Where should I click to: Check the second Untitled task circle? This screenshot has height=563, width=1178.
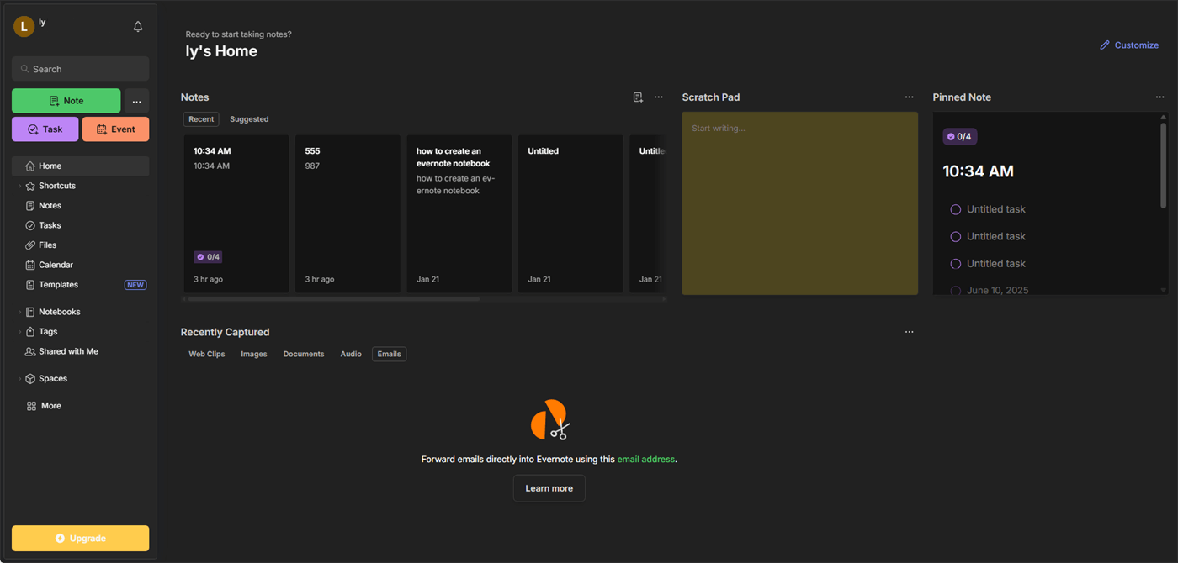tap(955, 237)
